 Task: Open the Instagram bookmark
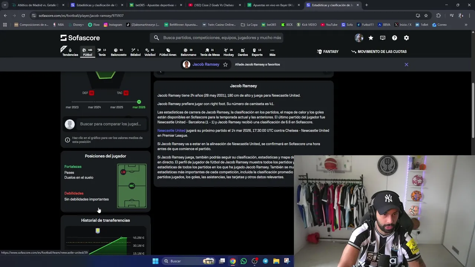pyautogui.click(x=113, y=25)
